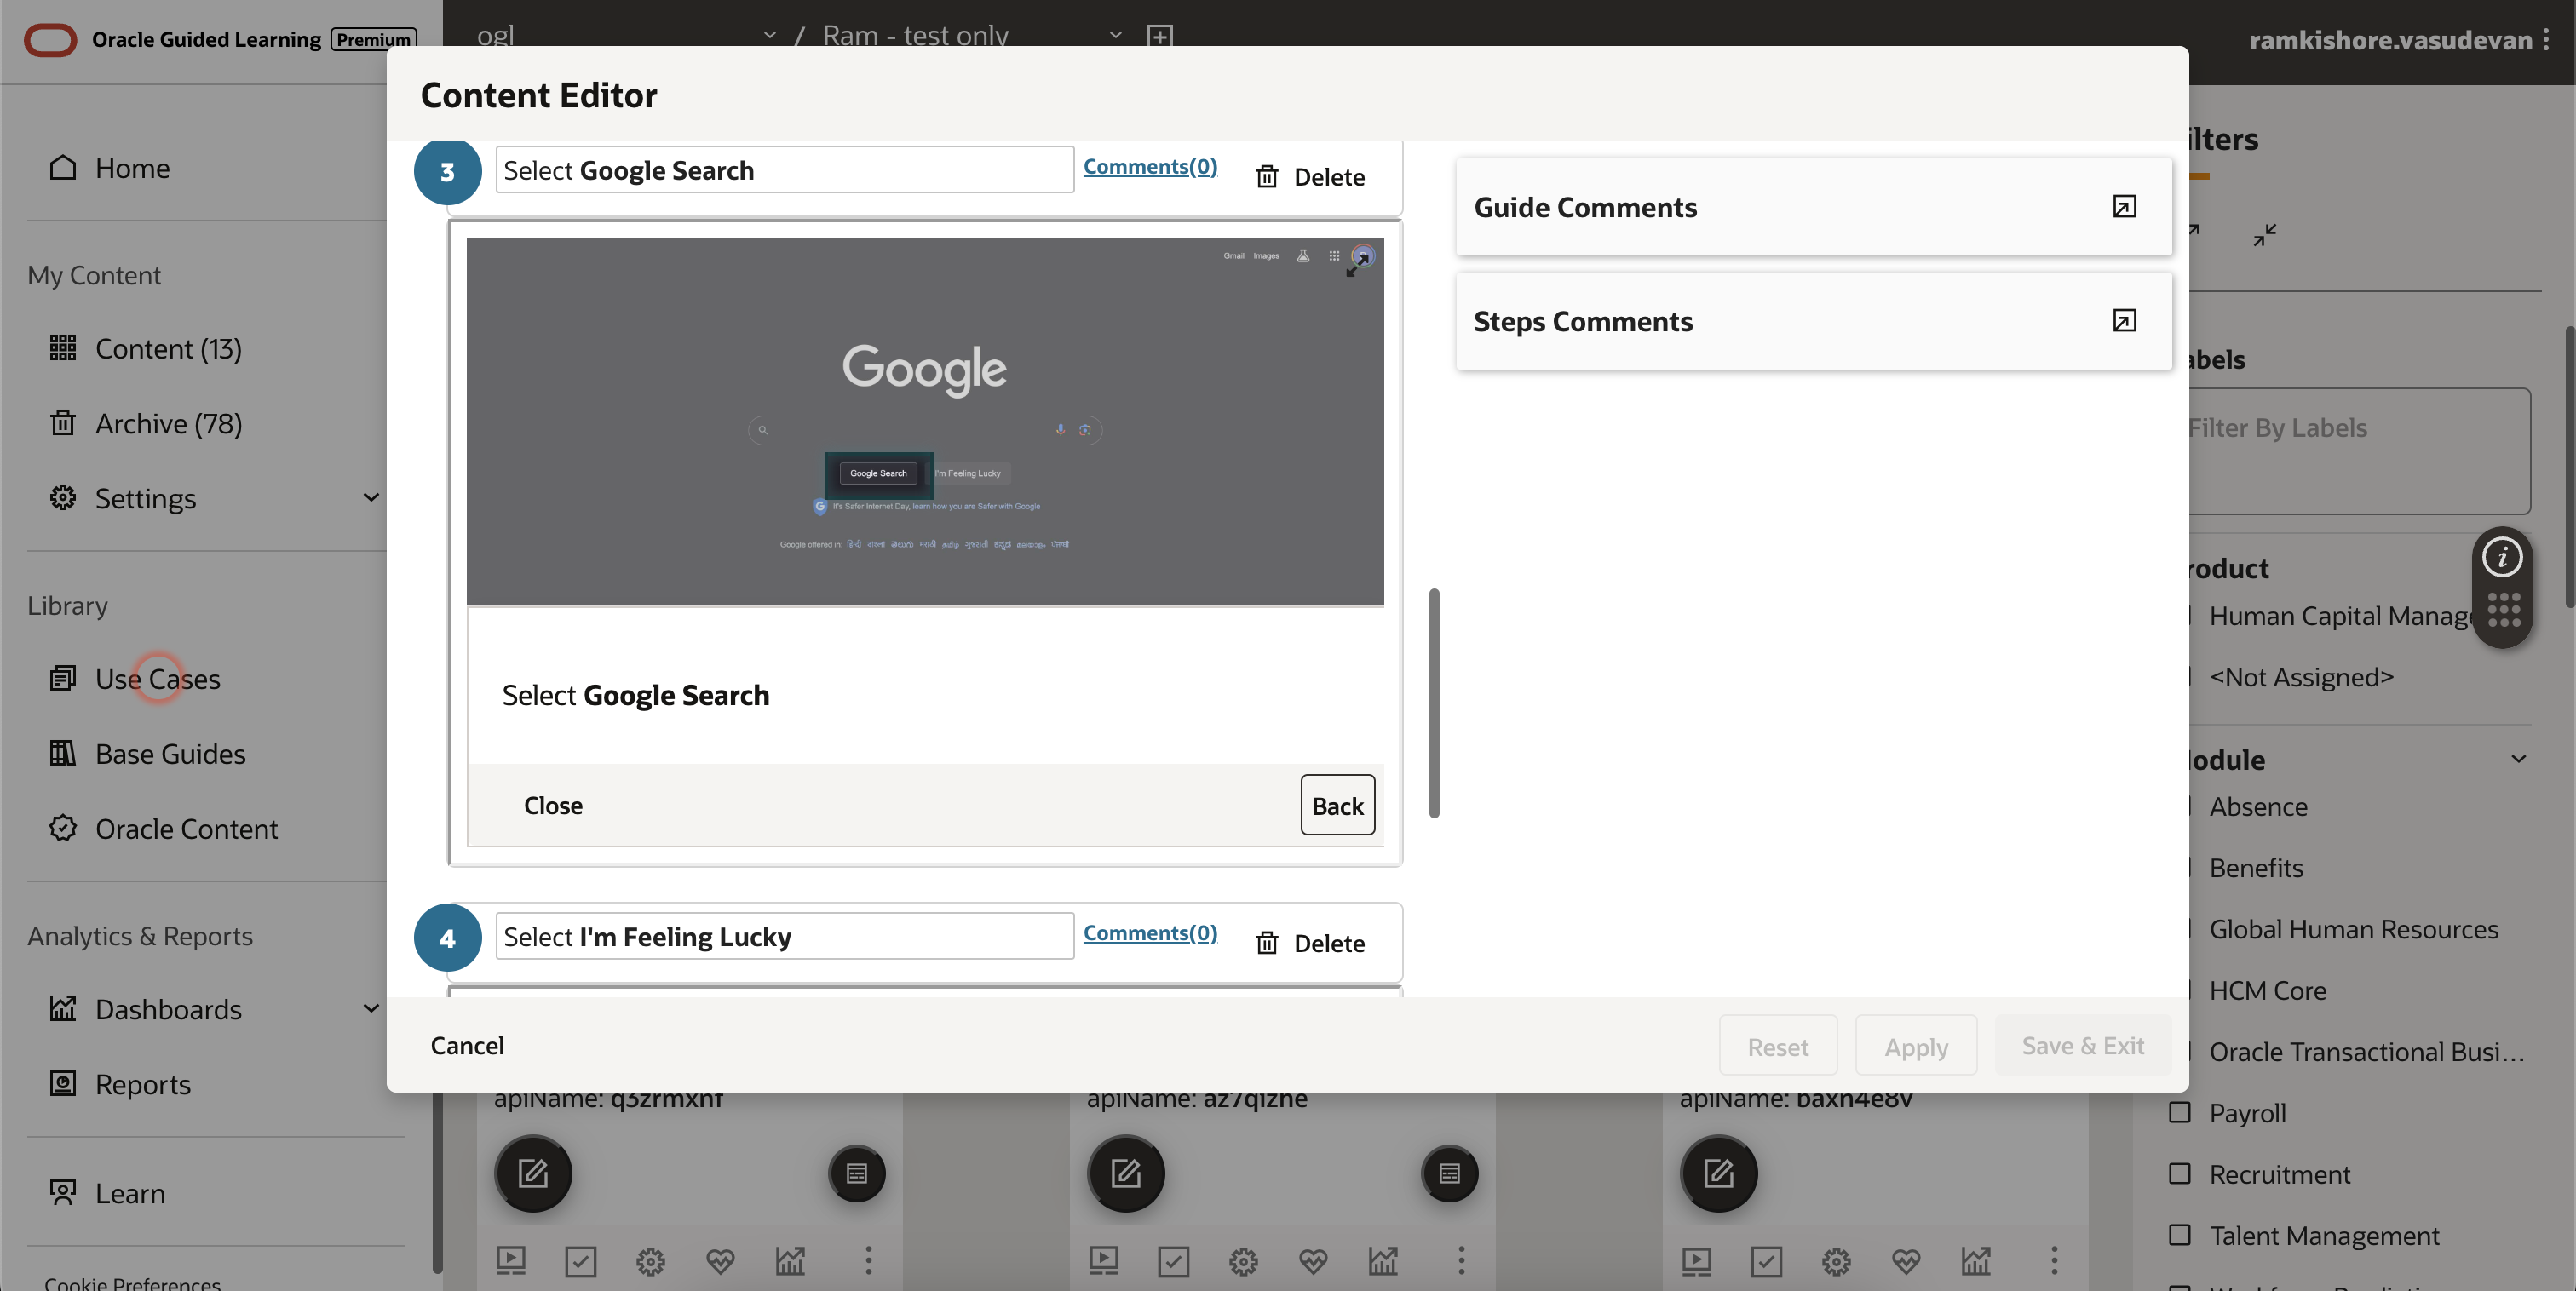Go to Archive (78) in sidebar
The image size is (2576, 1291).
click(168, 423)
